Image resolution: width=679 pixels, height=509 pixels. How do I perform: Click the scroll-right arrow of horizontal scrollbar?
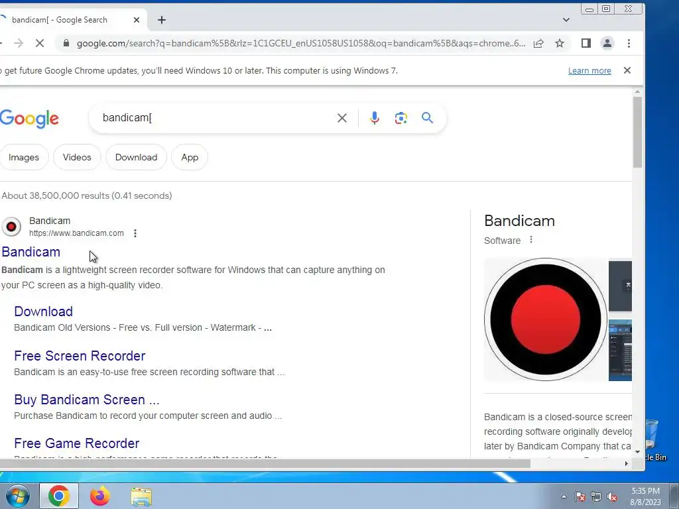click(626, 463)
